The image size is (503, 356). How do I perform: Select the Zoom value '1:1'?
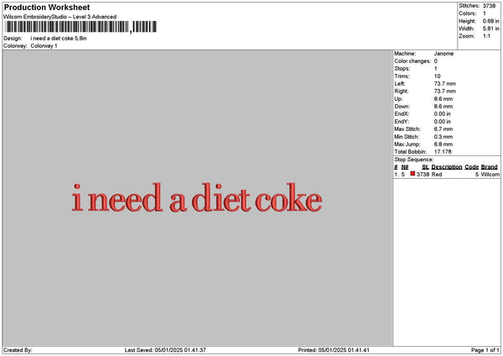point(486,36)
